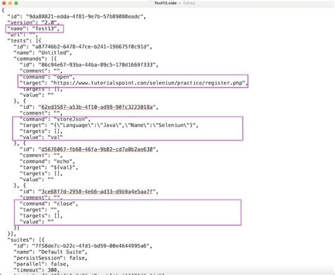This screenshot has width=335, height=275.
Task: Click the "name": "Untitled" line
Action: click(42, 52)
